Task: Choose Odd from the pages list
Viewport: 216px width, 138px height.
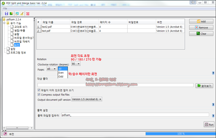Action: 63,77
